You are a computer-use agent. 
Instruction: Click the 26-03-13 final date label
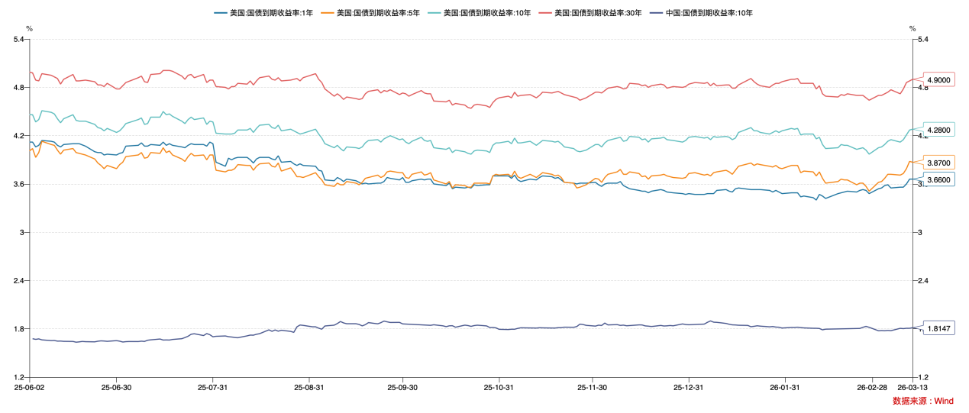pyautogui.click(x=912, y=388)
